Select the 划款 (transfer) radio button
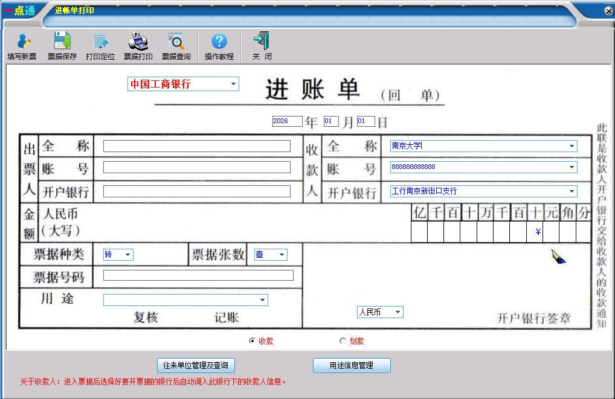615x399 pixels. coord(343,340)
